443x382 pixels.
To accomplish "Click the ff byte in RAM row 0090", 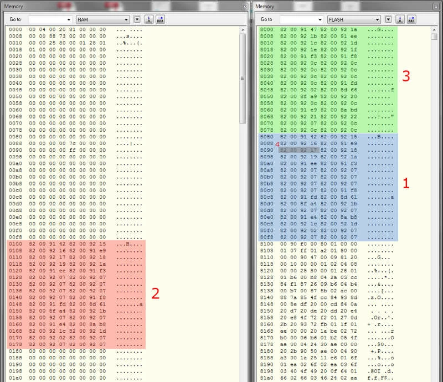I will [x=73, y=150].
